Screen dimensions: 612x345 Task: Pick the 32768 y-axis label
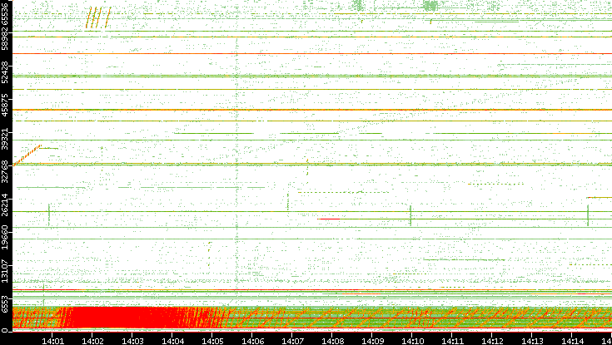pyautogui.click(x=6, y=170)
